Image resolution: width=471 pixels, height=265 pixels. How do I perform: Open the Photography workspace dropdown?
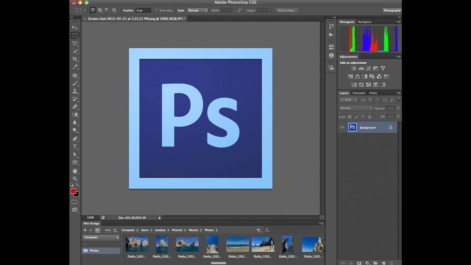[392, 10]
